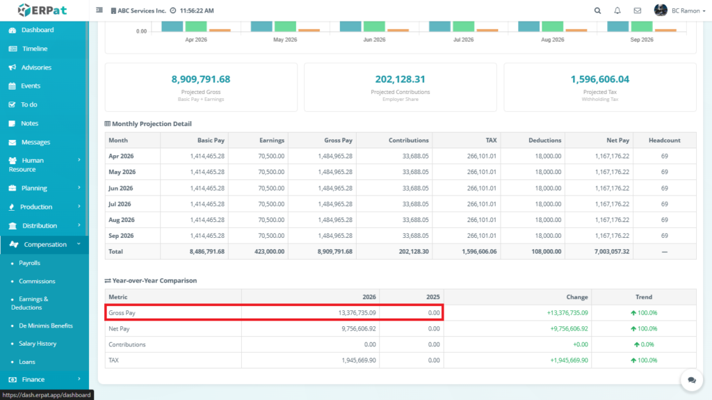
Task: Click the Projected Gross summary card
Action: (201, 87)
